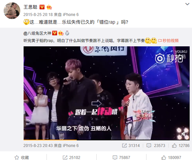The height and width of the screenshot is (160, 192).
Task: Click the crown membership icon beside 王思聪
Action: [49, 7]
